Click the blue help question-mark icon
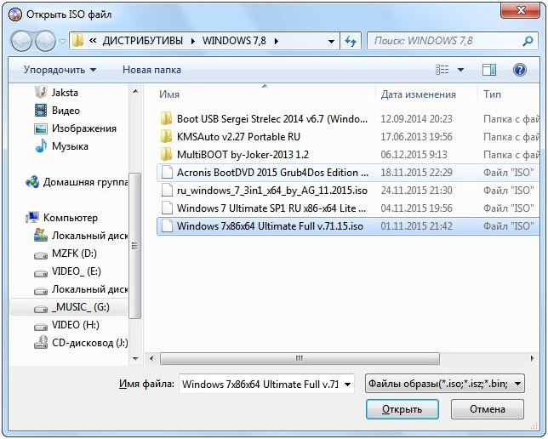 click(x=520, y=70)
